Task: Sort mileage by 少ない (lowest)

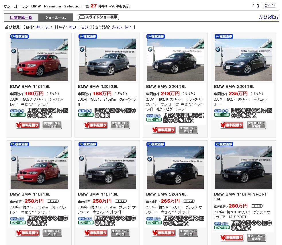Action: coord(117,27)
